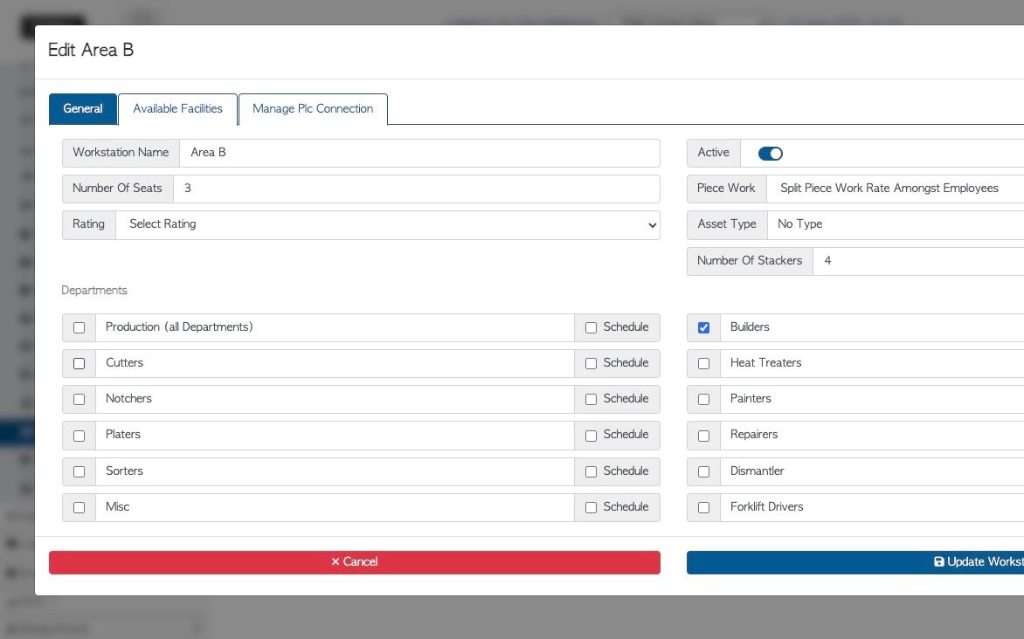Screen dimensions: 1024x639
Task: Enable Schedule for Sorters
Action: (591, 472)
